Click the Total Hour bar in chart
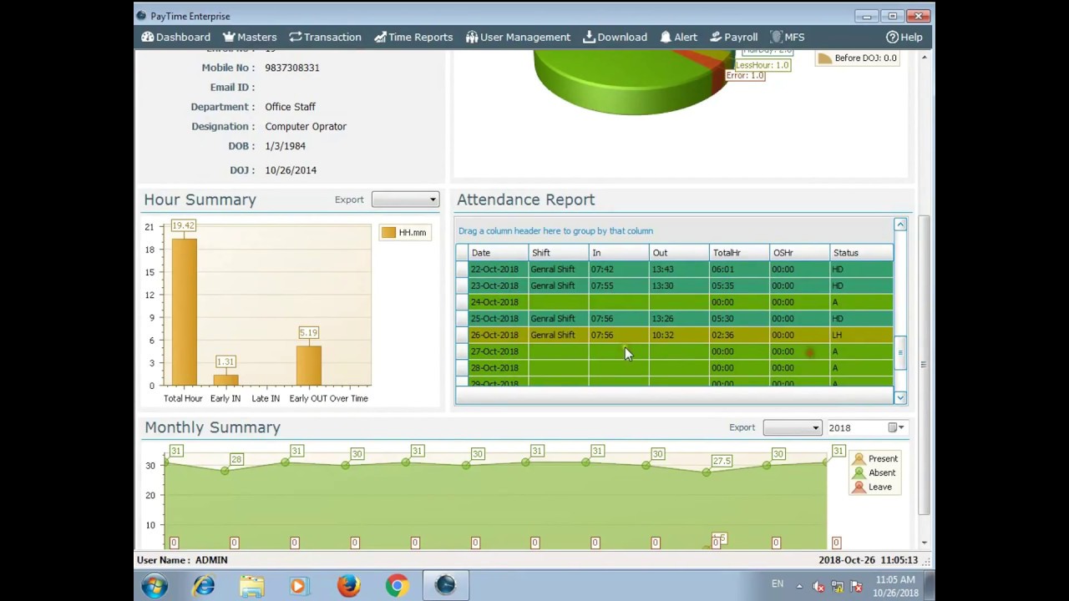Viewport: 1069px width, 601px height. click(x=184, y=312)
